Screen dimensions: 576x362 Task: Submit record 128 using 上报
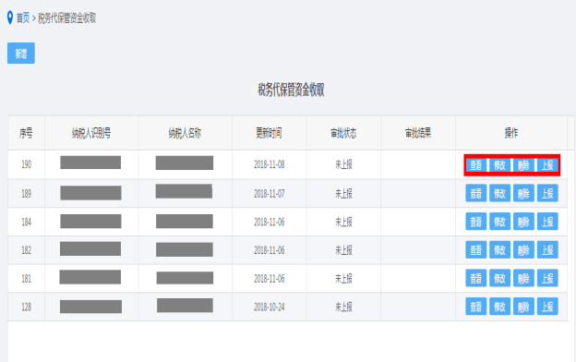(547, 307)
